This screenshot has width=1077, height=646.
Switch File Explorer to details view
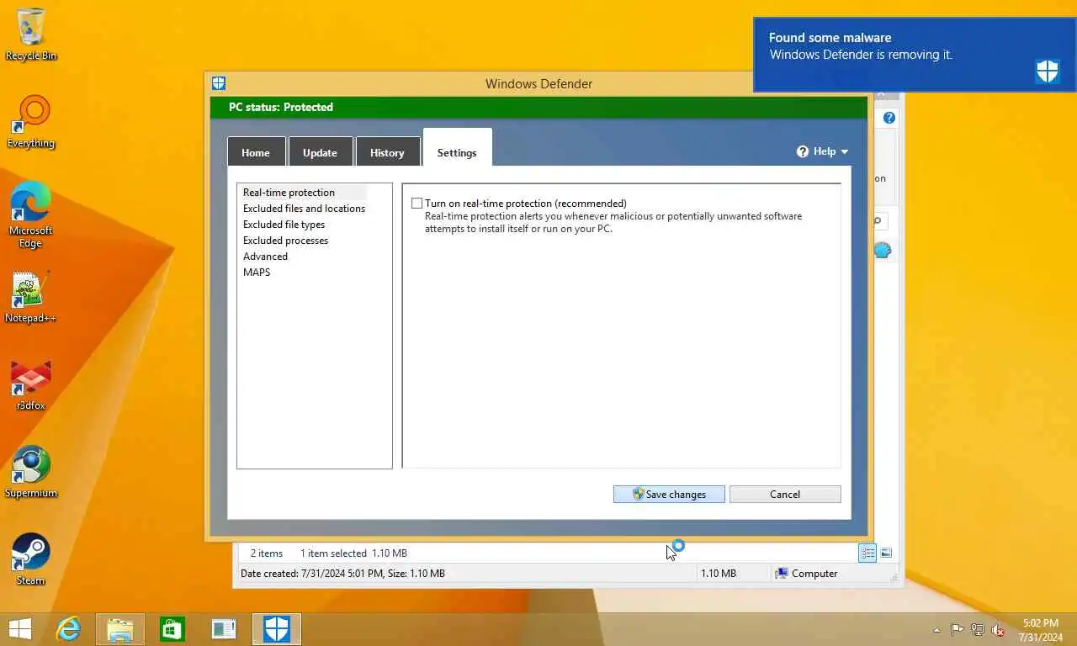867,553
